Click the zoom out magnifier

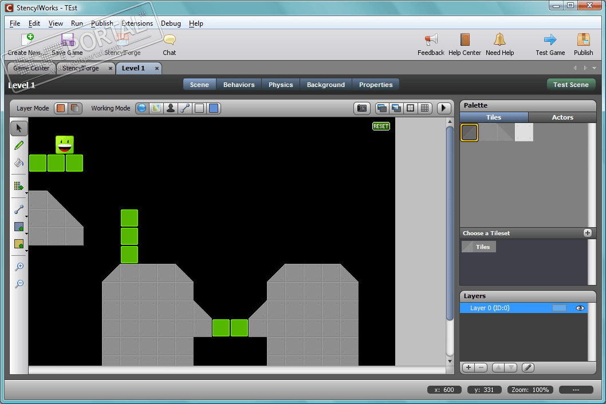click(19, 284)
